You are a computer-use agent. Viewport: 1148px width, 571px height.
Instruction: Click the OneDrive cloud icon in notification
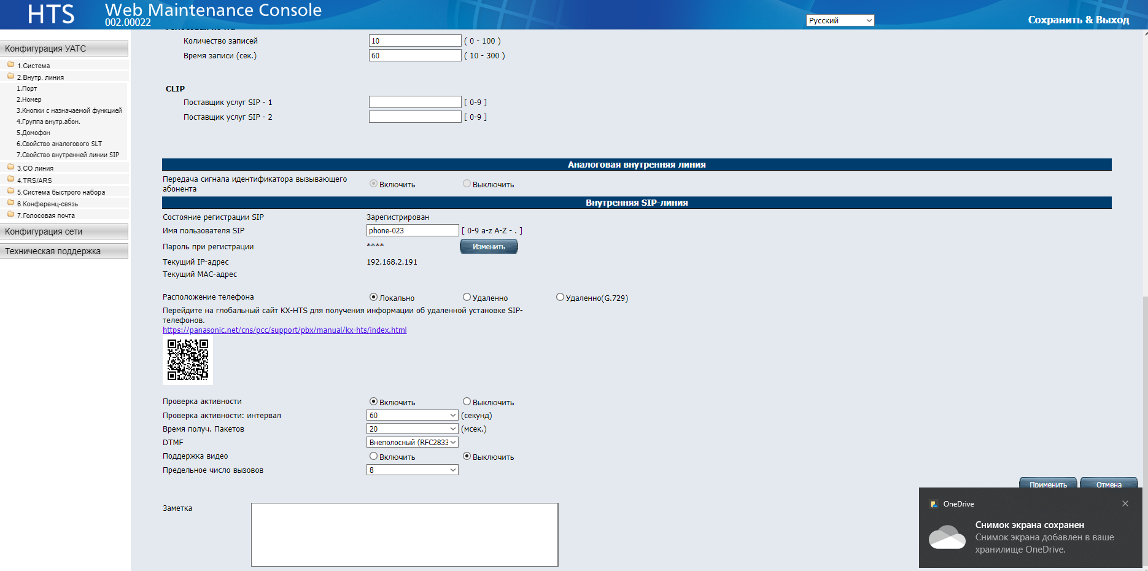point(947,537)
